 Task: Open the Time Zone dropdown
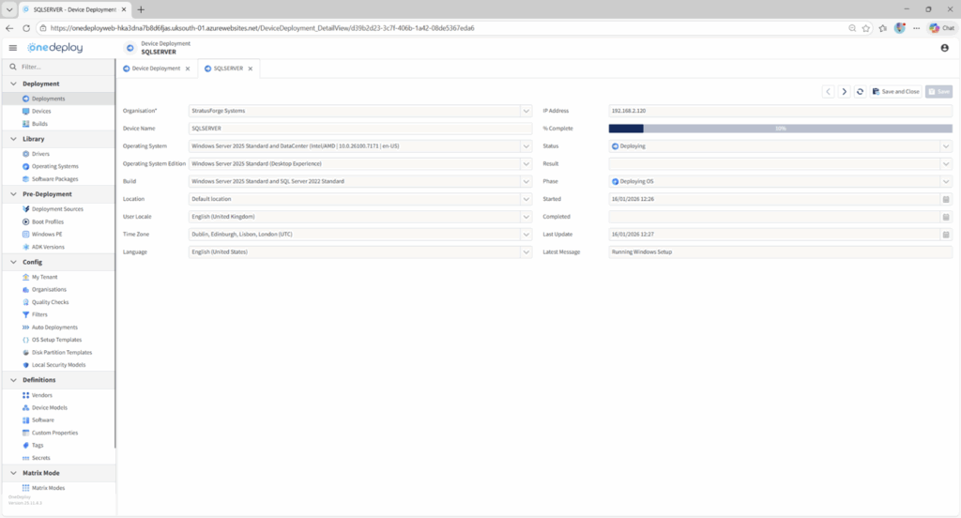[526, 235]
